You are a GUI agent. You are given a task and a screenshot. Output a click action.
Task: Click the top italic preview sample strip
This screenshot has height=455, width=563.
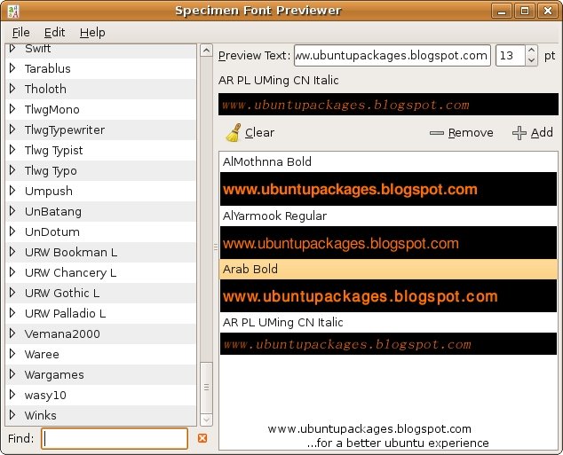pos(388,105)
